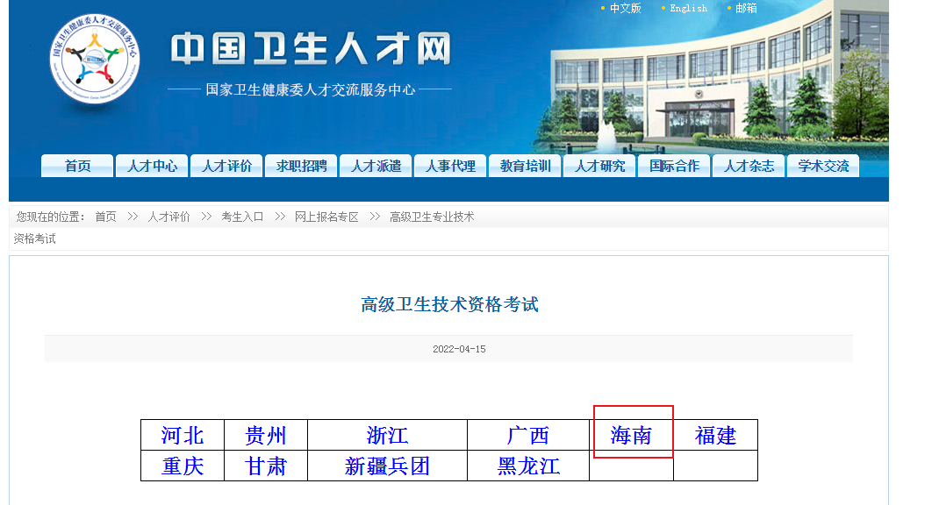
Task: Switch to 中文版 language
Action: [x=625, y=9]
